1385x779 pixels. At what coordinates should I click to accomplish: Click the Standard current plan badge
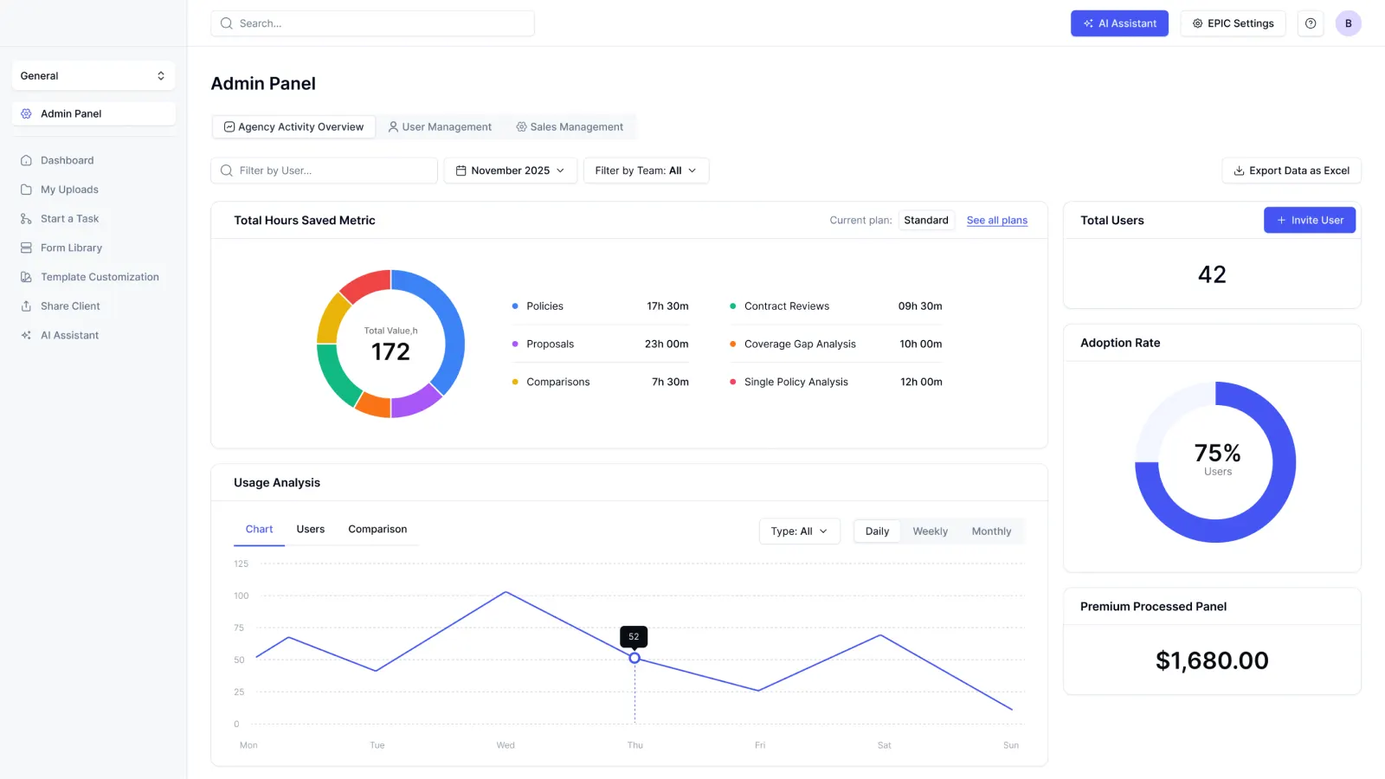pos(926,221)
